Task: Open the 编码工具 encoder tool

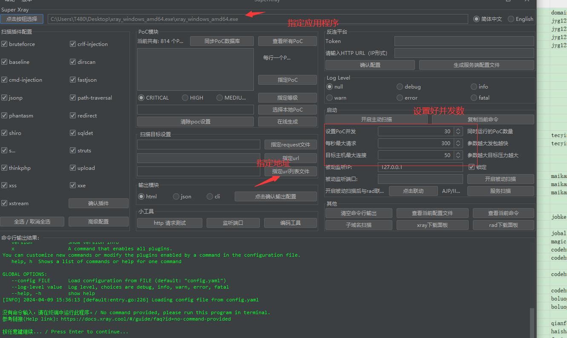Action: click(x=291, y=223)
